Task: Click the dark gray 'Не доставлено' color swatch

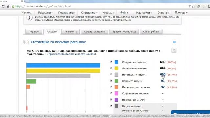Action: (x=116, y=106)
